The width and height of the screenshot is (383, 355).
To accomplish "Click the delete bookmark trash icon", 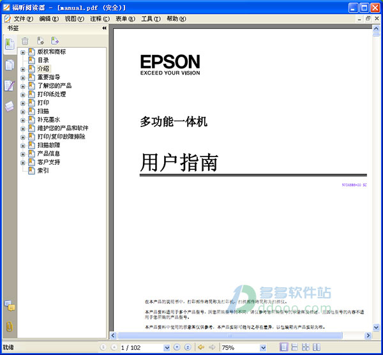I will [x=25, y=41].
